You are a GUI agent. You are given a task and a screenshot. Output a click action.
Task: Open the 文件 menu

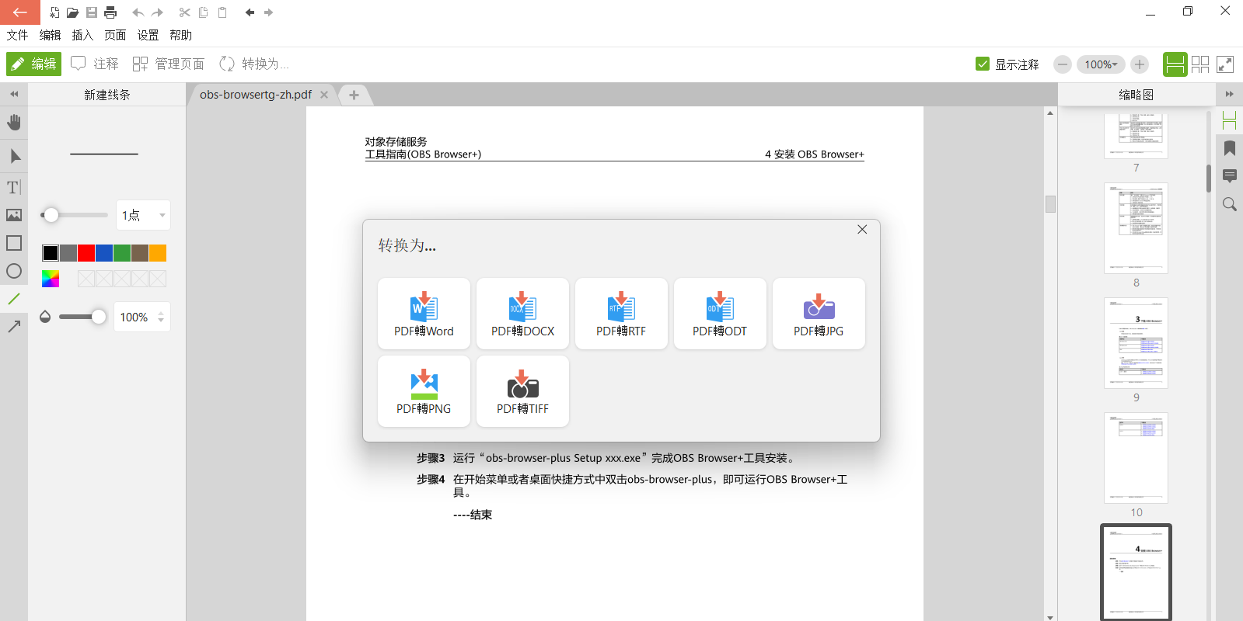pos(17,35)
